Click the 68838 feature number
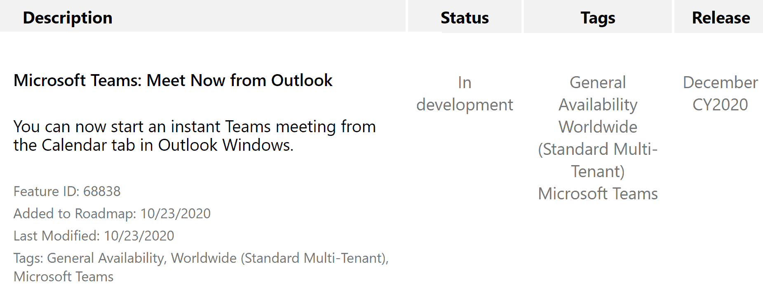 pos(102,191)
